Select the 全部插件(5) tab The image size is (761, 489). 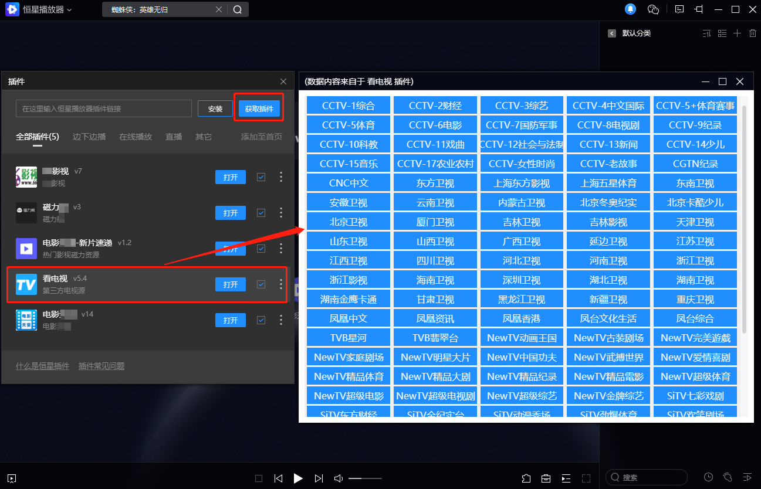coord(38,137)
